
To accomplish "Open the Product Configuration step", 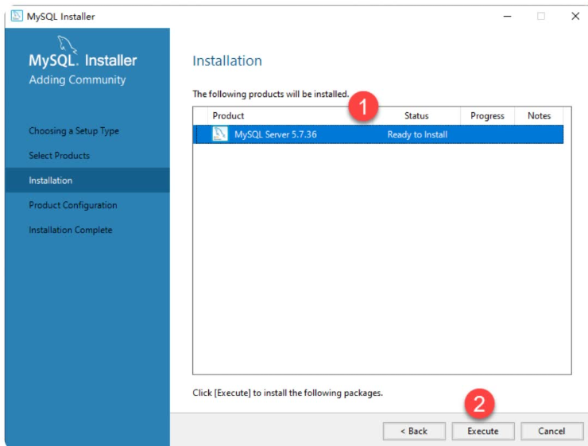I will coord(73,205).
